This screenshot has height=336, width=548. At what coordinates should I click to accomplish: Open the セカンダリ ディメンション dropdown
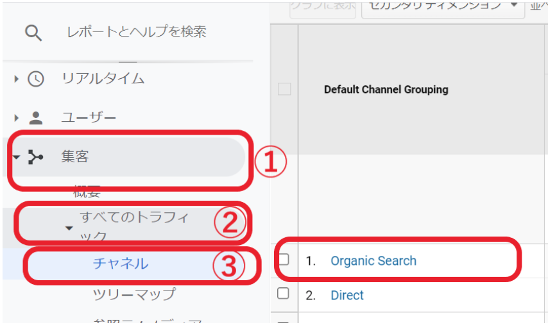tap(441, 5)
